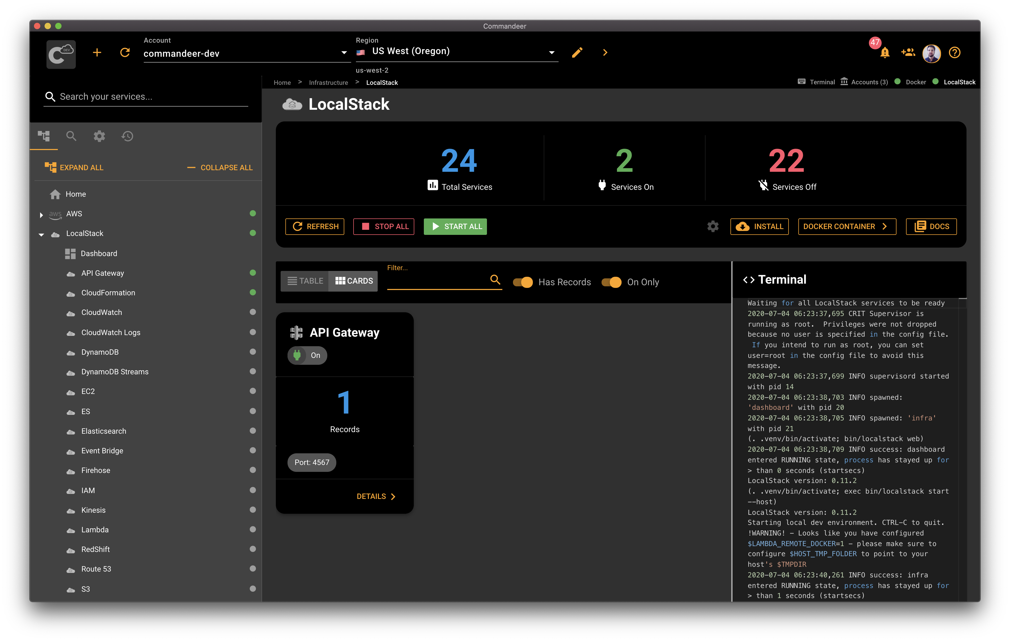Toggle DynamoDB status dot in sidebar
The width and height of the screenshot is (1010, 641).
click(252, 352)
